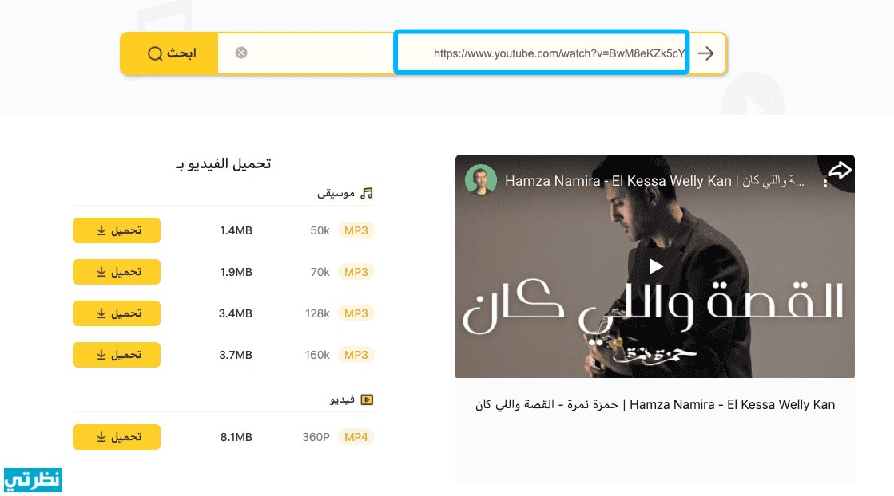Screen dimensions: 894x496
Task: Click the arrow icon beside the URL field
Action: 705,53
